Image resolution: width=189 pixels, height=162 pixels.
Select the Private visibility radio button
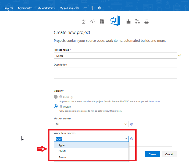(56, 106)
